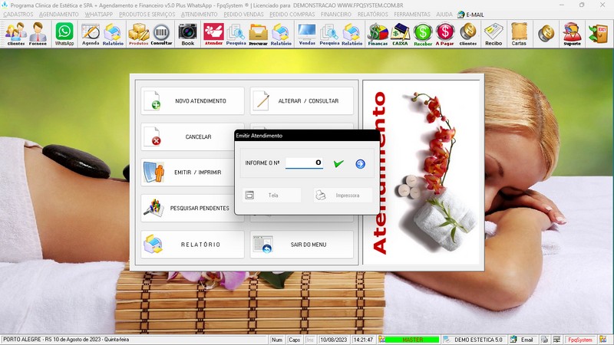The height and width of the screenshot is (345, 614).
Task: Click ALTERAR / CONSULTAR button
Action: [x=302, y=101]
